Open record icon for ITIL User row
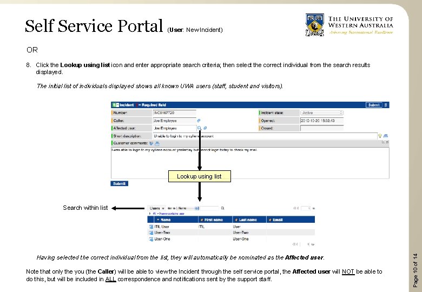The height and width of the screenshot is (292, 422). click(151, 227)
